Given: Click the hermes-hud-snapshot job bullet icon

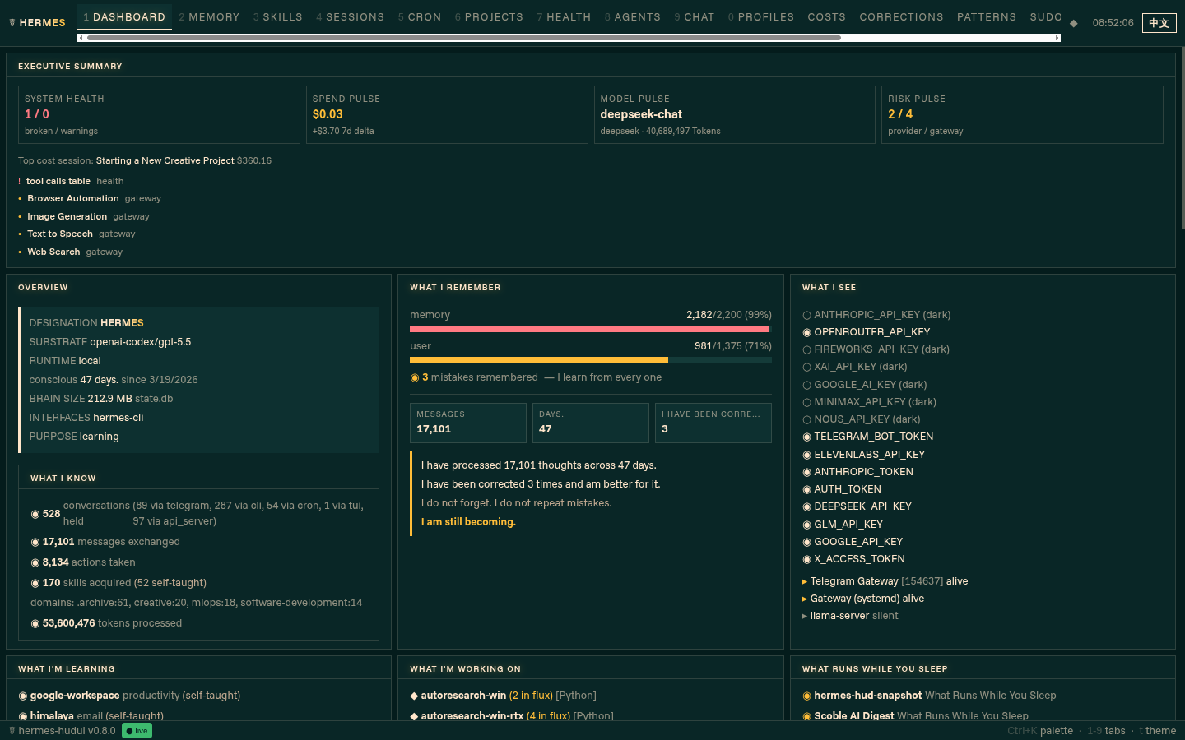Looking at the screenshot, I should coord(807,696).
